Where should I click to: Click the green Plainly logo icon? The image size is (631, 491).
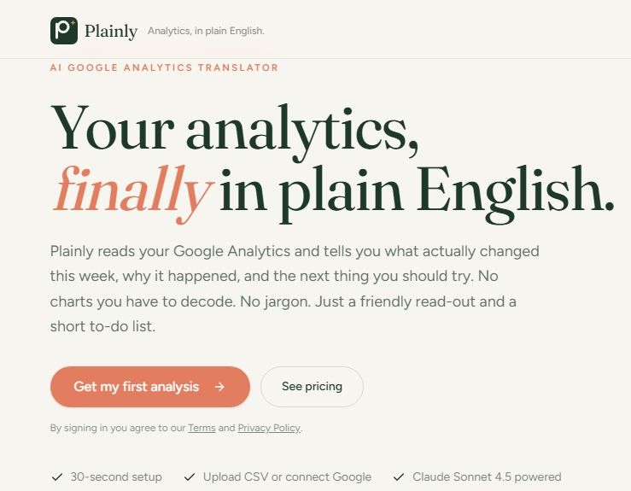tap(64, 31)
